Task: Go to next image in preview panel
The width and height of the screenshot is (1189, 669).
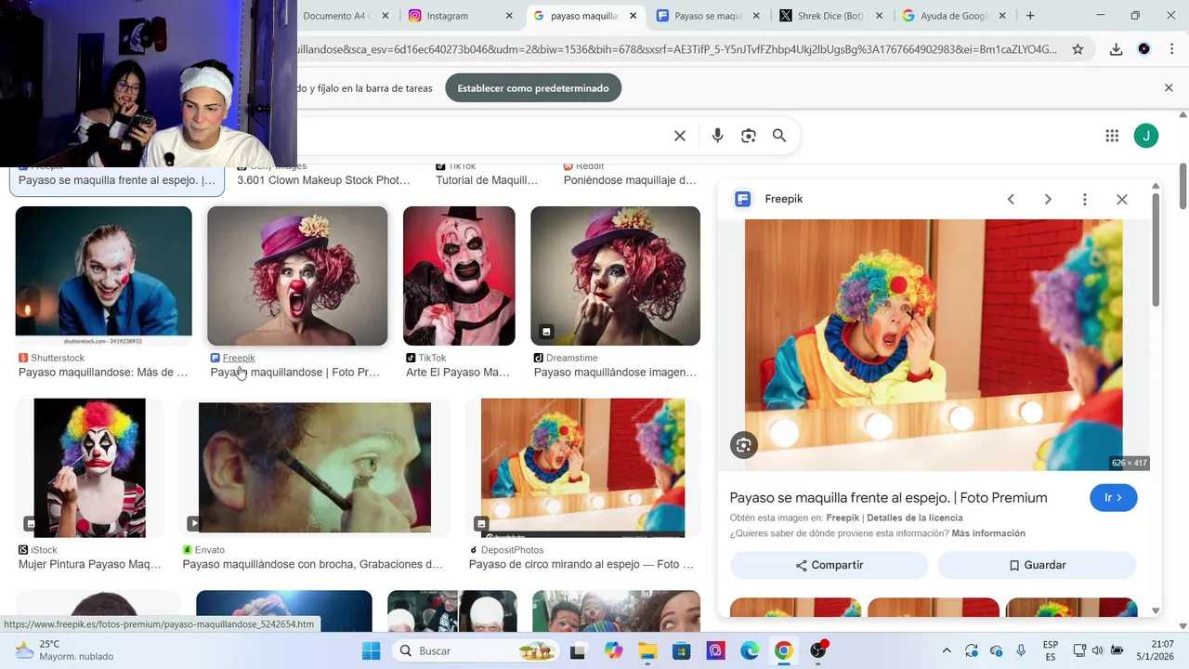Action: point(1048,199)
